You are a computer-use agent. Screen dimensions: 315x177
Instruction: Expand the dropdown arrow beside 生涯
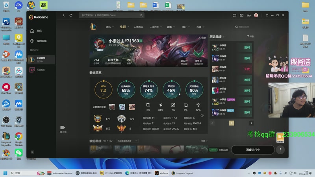click(128, 27)
